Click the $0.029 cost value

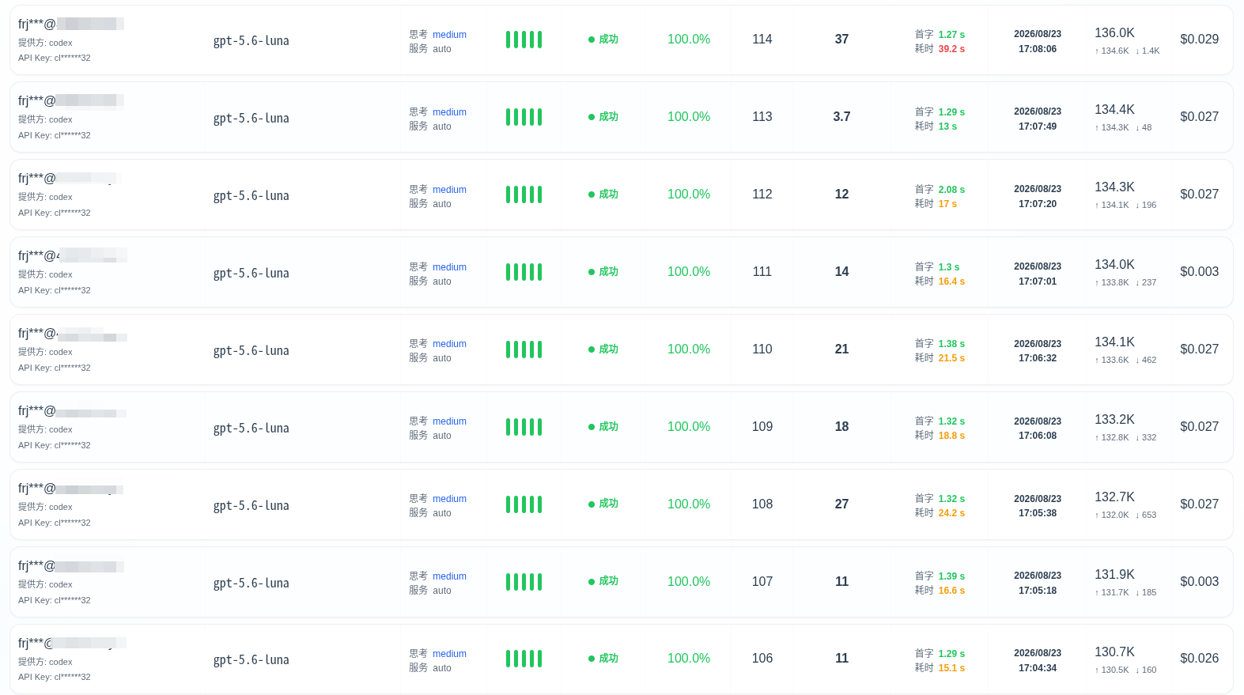pyautogui.click(x=1199, y=40)
